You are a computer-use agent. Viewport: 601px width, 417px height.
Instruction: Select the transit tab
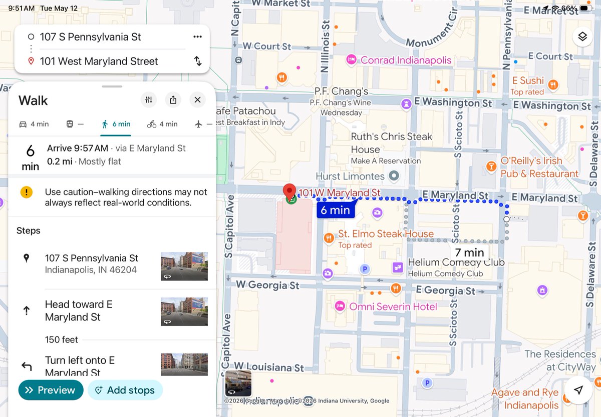click(x=75, y=124)
